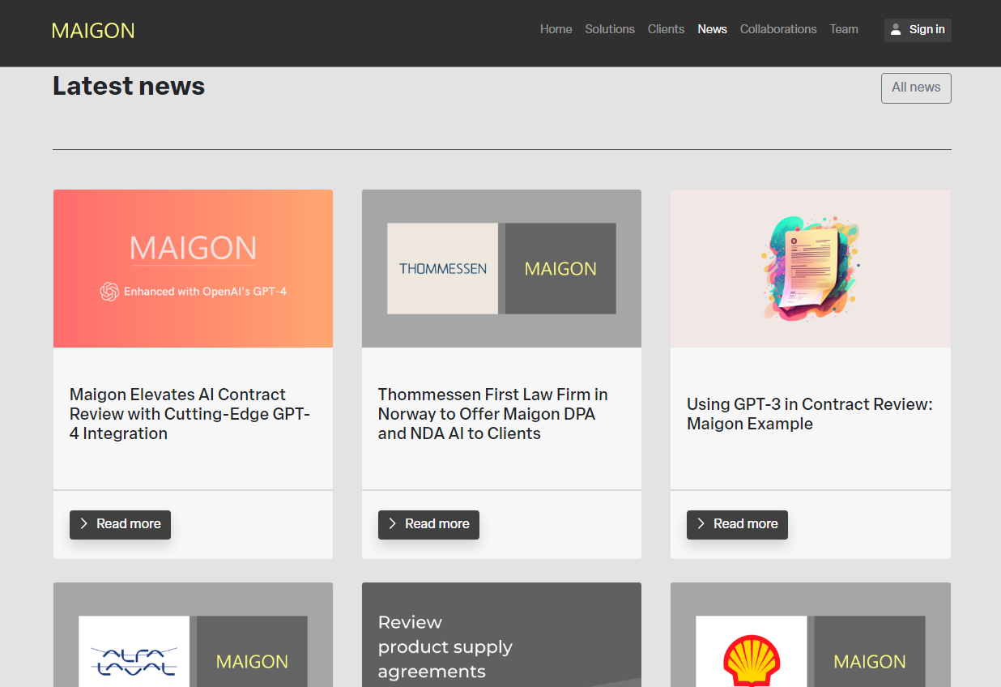The height and width of the screenshot is (687, 1001).
Task: Open the GPT-4 Integration article headline
Action: pyautogui.click(x=190, y=414)
